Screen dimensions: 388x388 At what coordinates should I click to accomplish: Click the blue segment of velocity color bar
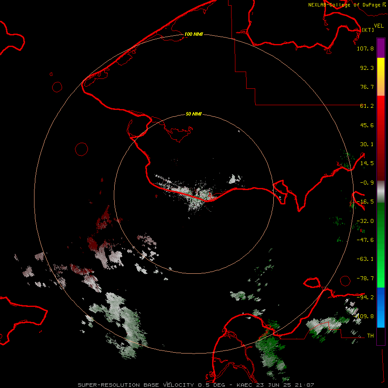click(x=381, y=307)
